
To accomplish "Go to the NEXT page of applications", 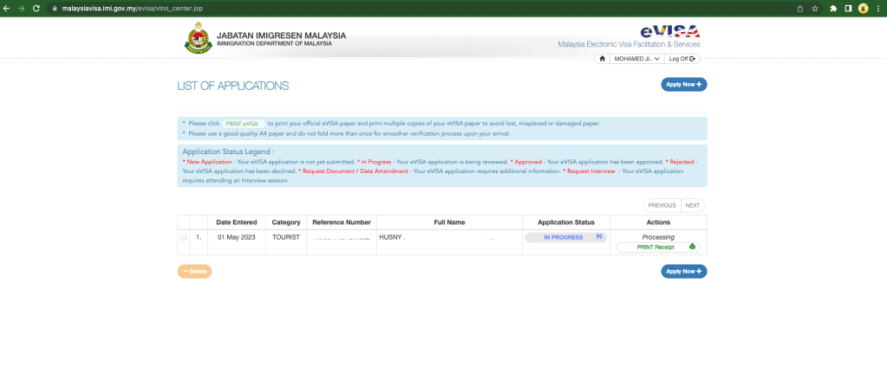I will (x=693, y=205).
